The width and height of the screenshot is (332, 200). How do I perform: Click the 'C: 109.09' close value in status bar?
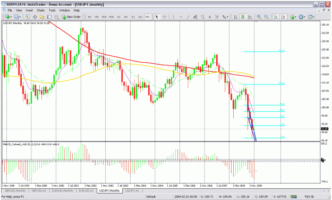click(262, 197)
